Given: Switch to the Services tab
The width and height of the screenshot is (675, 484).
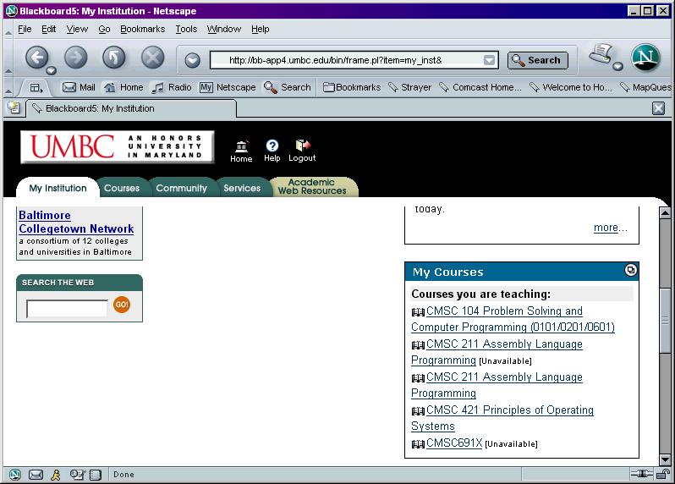Looking at the screenshot, I should click(x=242, y=188).
